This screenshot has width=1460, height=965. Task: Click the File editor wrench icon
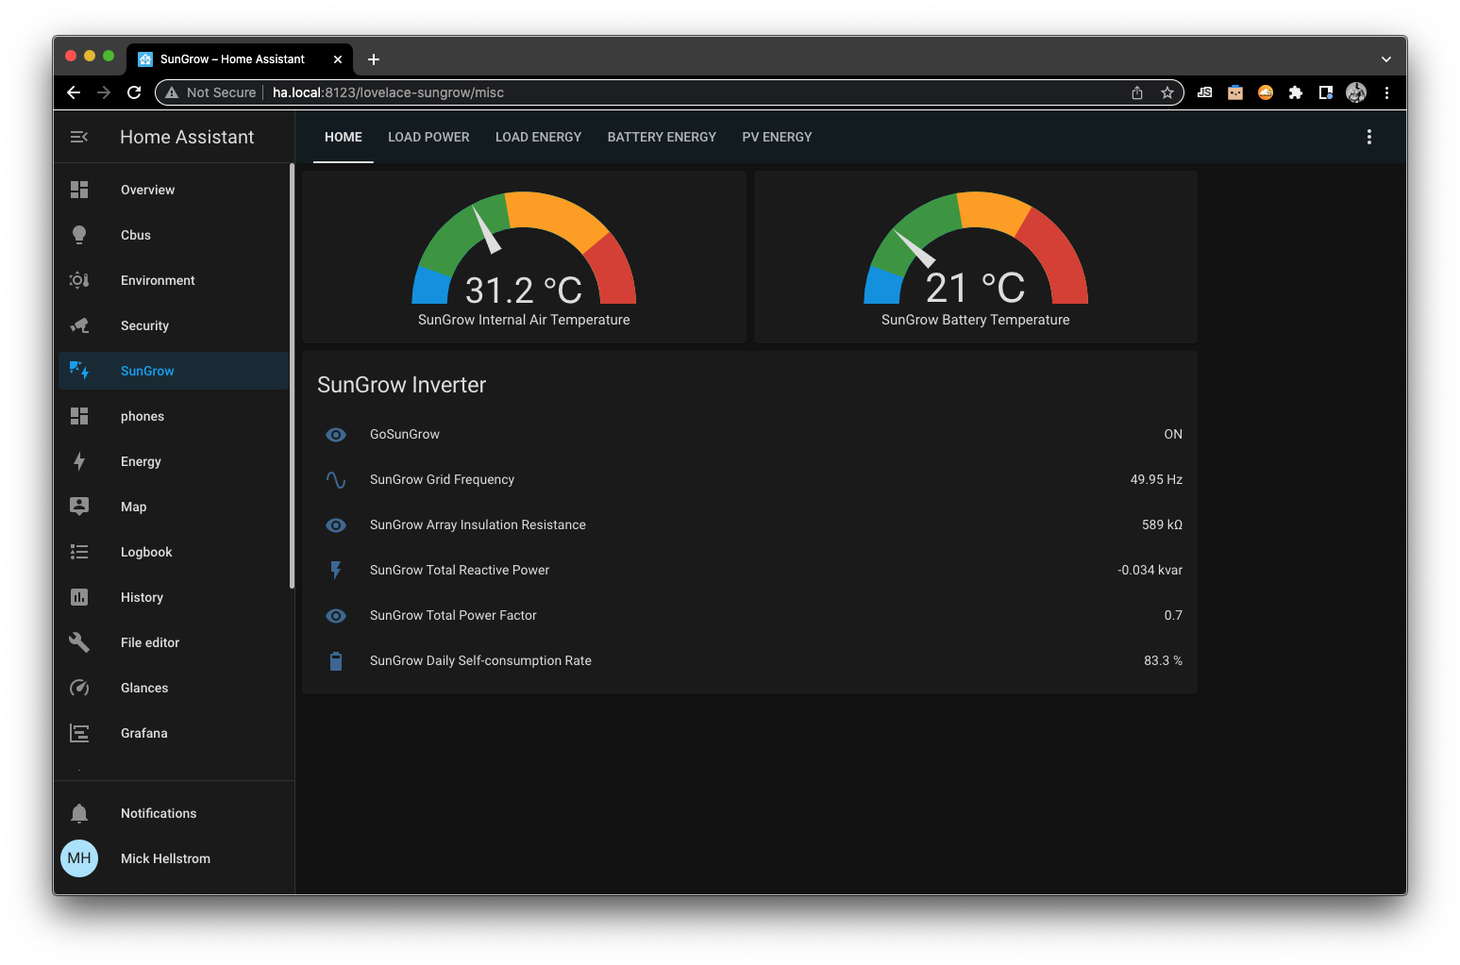click(x=79, y=642)
